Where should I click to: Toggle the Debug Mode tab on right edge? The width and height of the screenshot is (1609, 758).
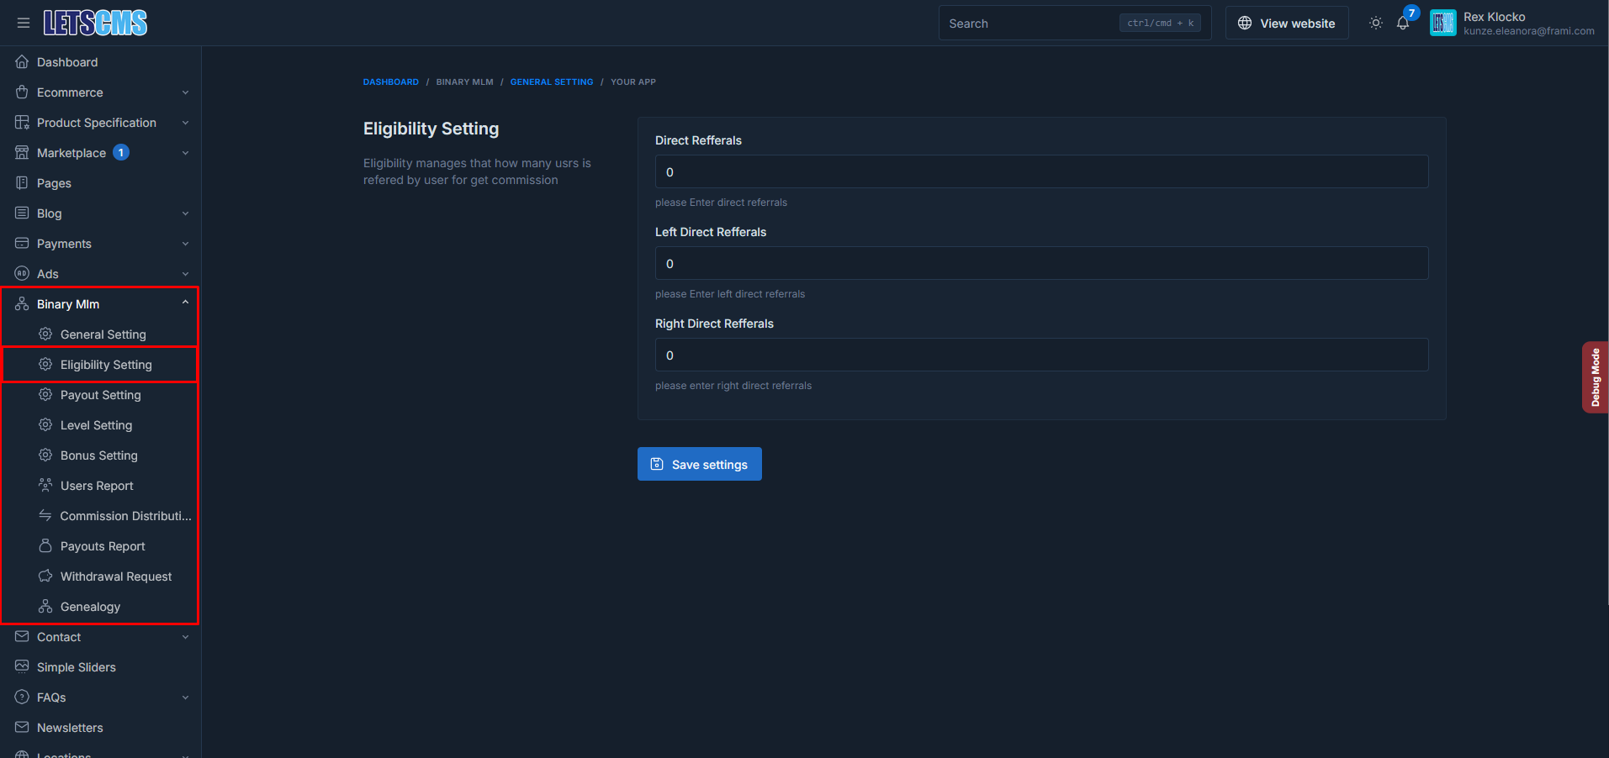(x=1595, y=376)
